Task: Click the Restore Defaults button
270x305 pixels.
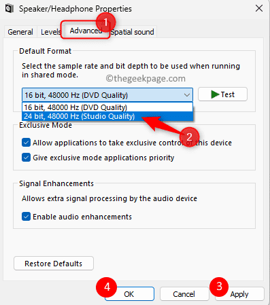Action: pos(54,264)
